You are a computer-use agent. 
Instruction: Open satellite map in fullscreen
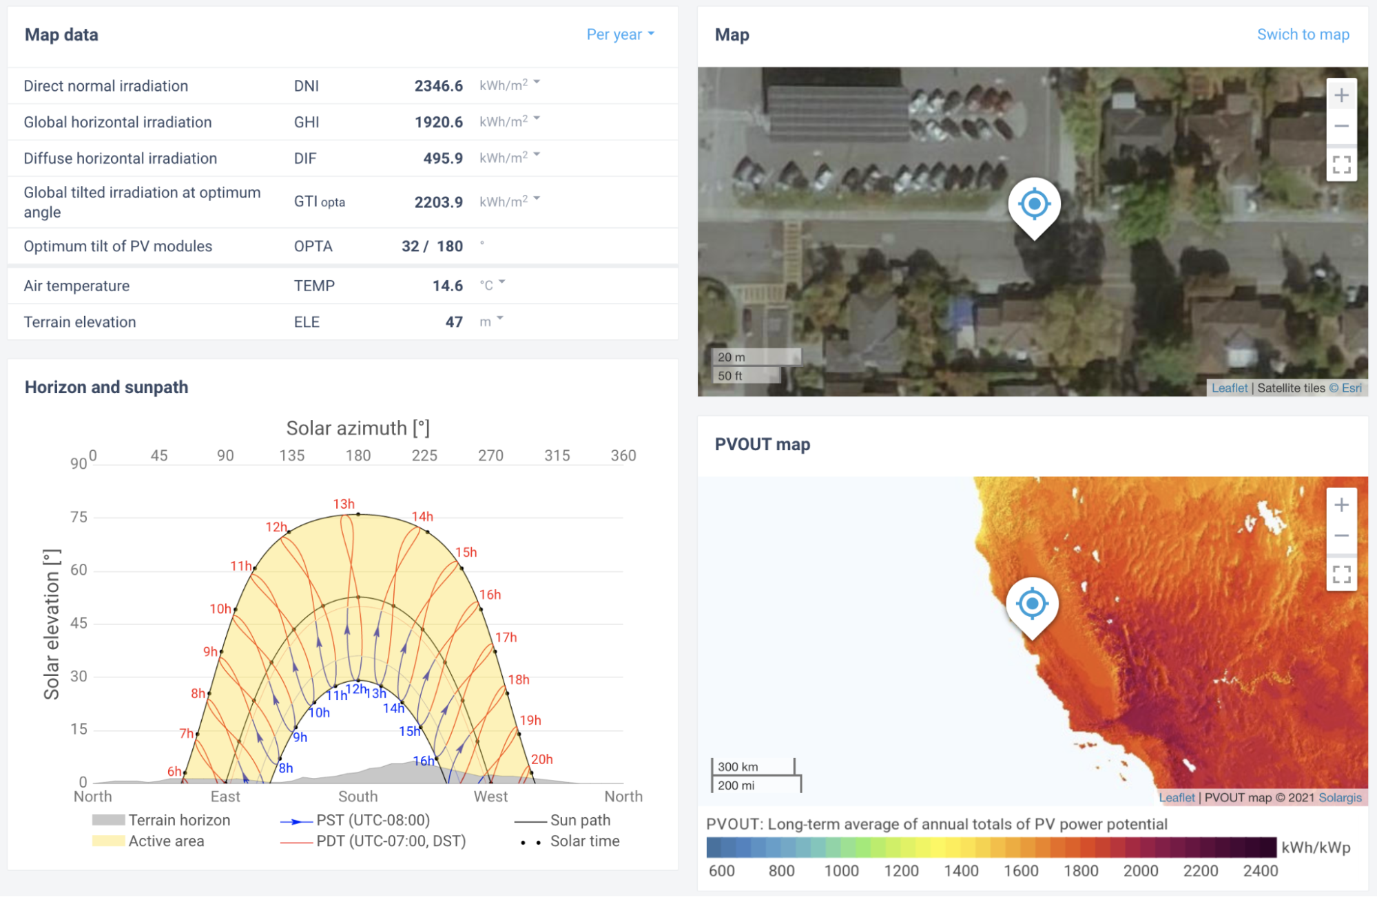(1340, 165)
